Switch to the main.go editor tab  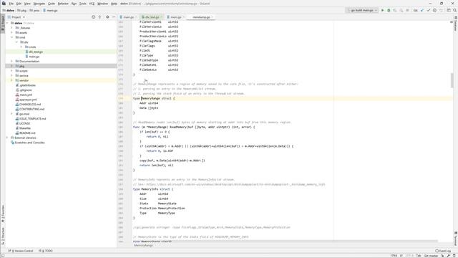(129, 17)
